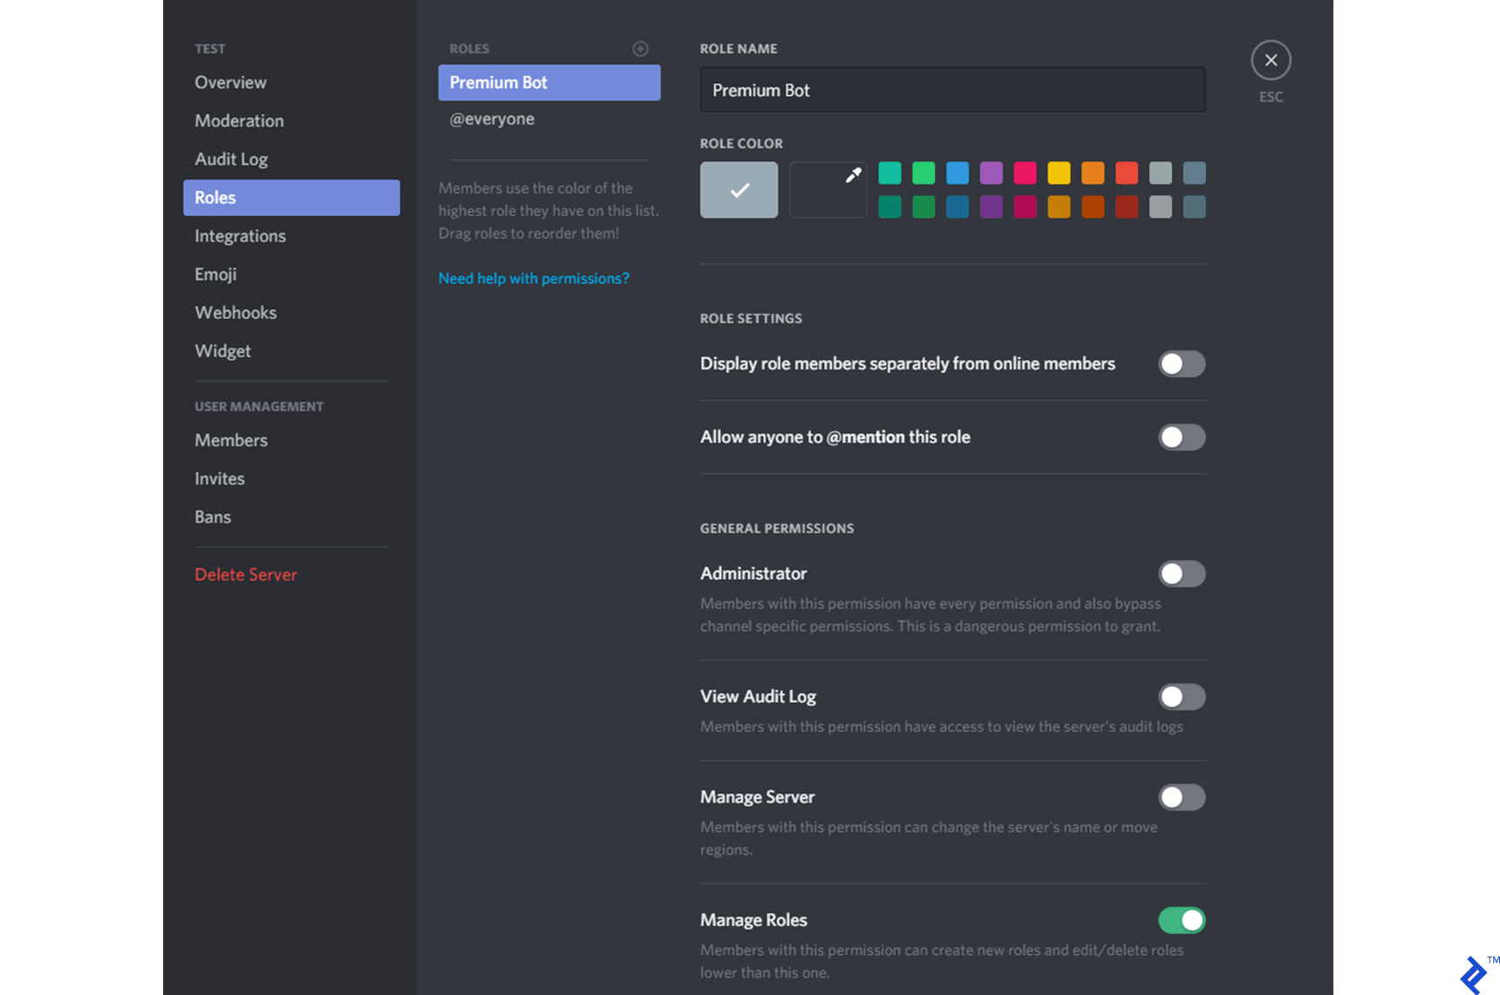The height and width of the screenshot is (995, 1500).
Task: Click the ESC close icon
Action: 1271,60
